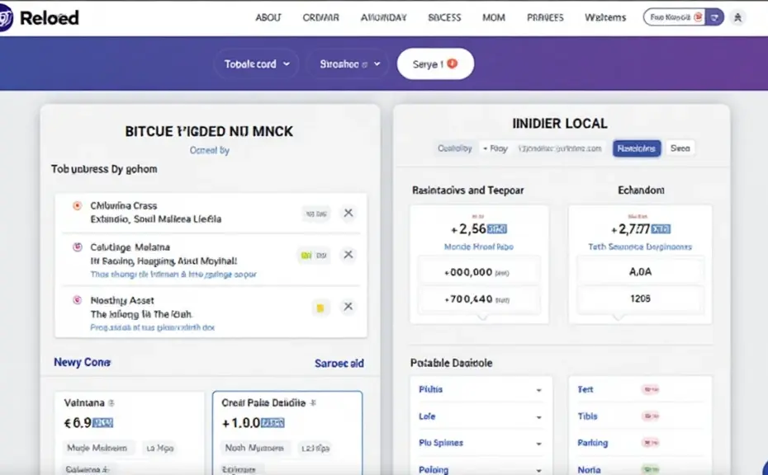
Task: Open the MOM navigation menu item
Action: [494, 17]
